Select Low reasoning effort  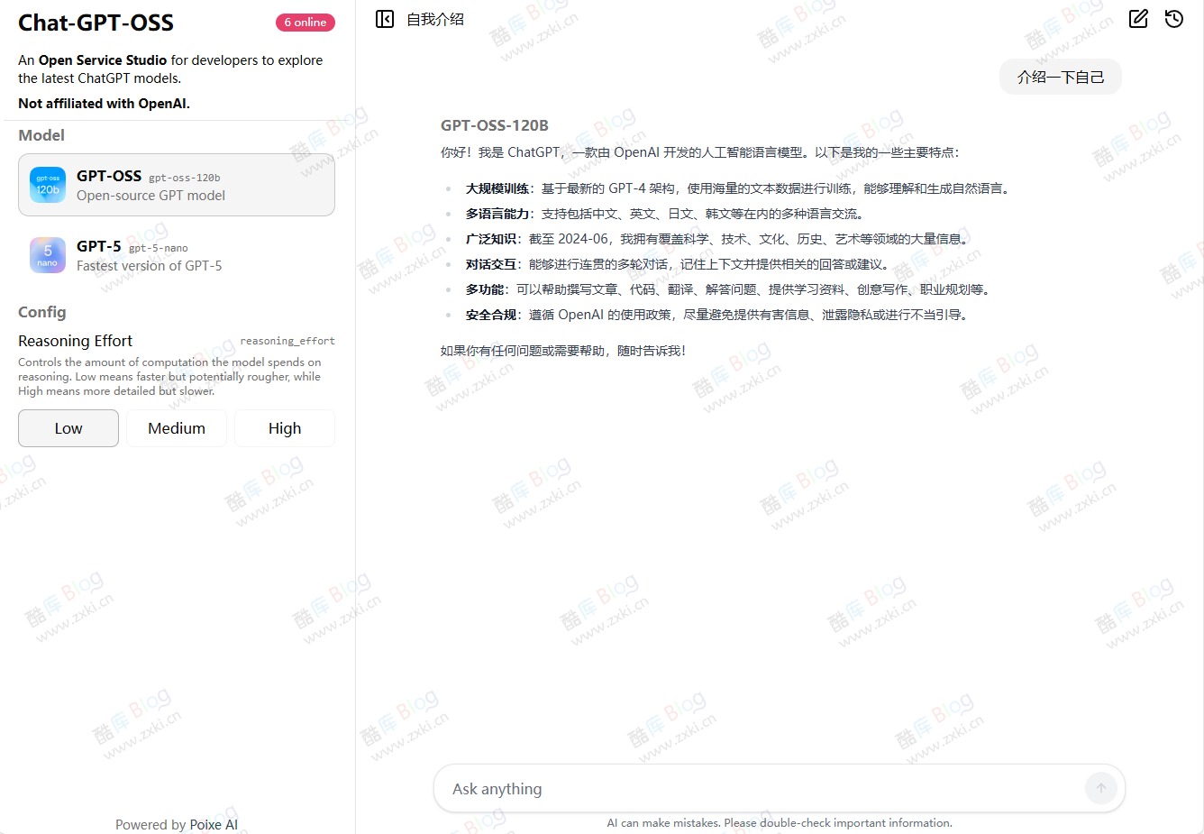68,427
